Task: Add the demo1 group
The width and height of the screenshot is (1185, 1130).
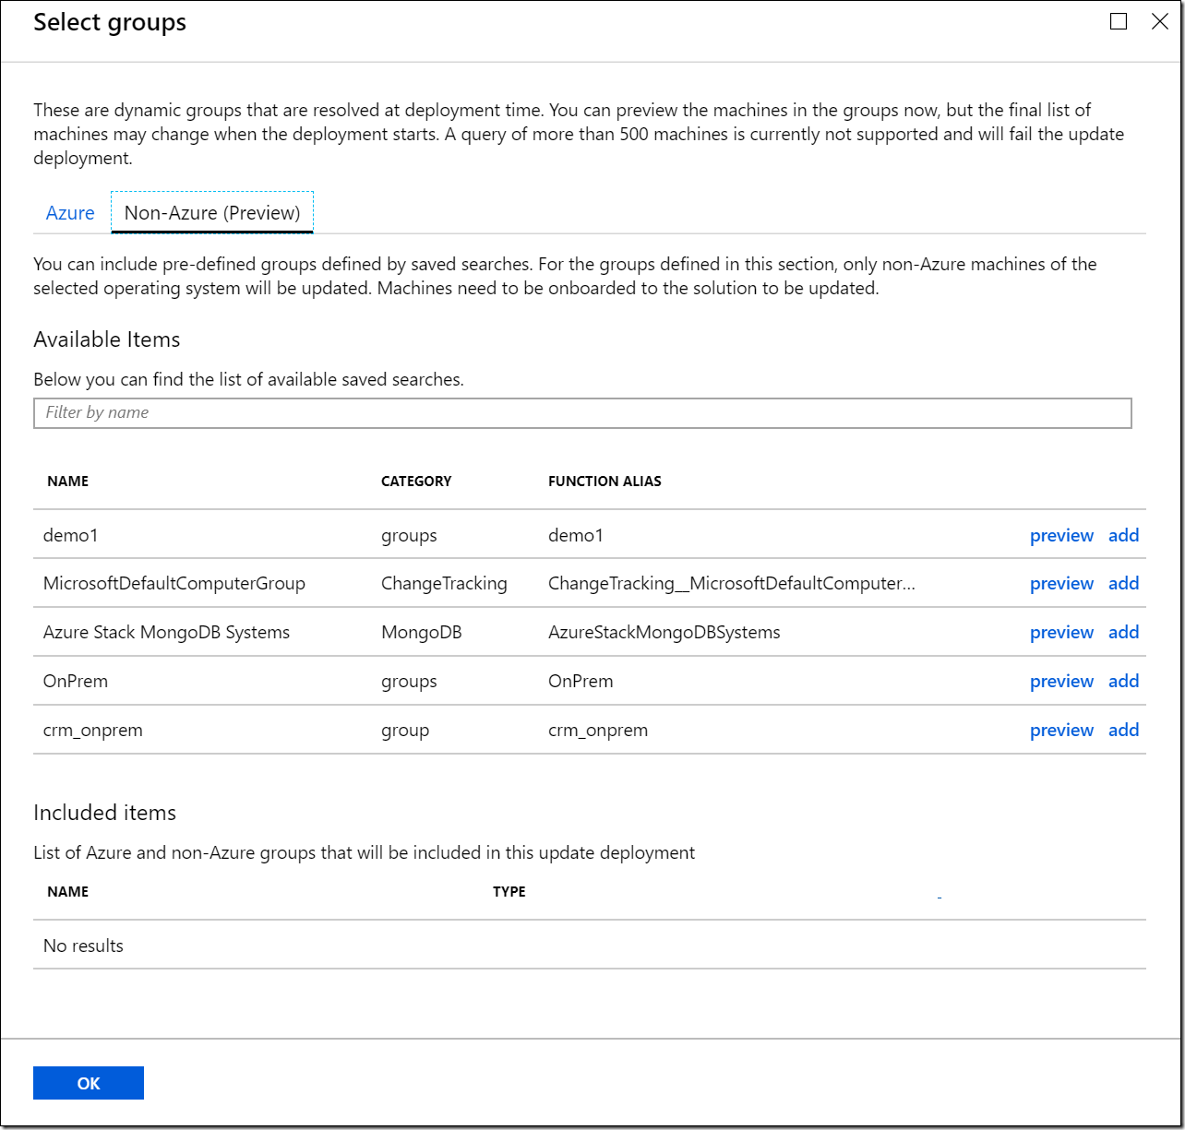Action: pyautogui.click(x=1123, y=535)
